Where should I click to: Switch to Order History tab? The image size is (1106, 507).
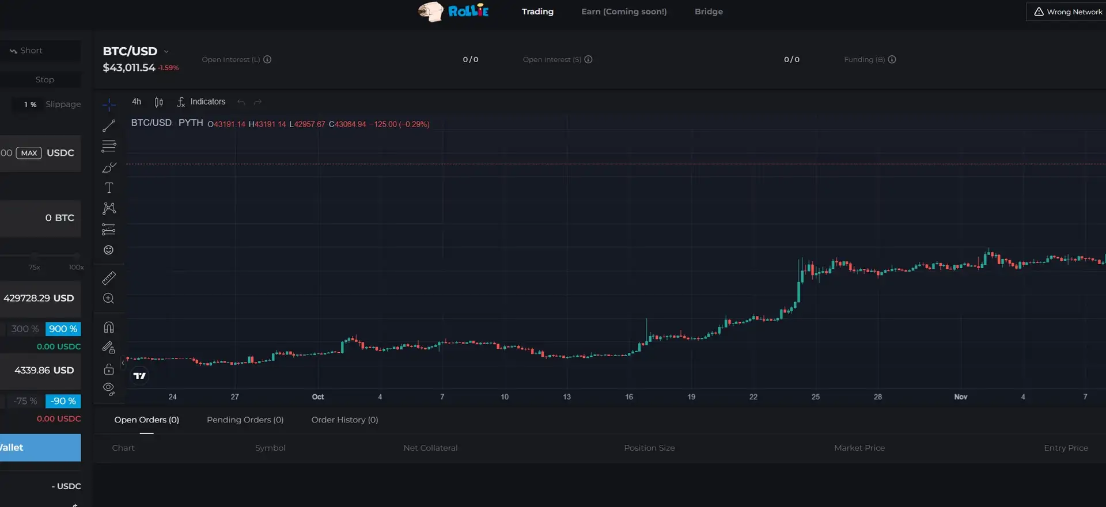coord(344,420)
